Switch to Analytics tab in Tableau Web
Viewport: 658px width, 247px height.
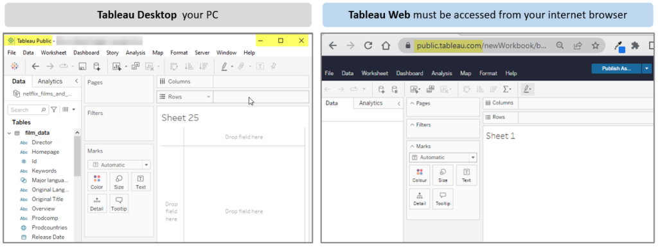(x=371, y=103)
